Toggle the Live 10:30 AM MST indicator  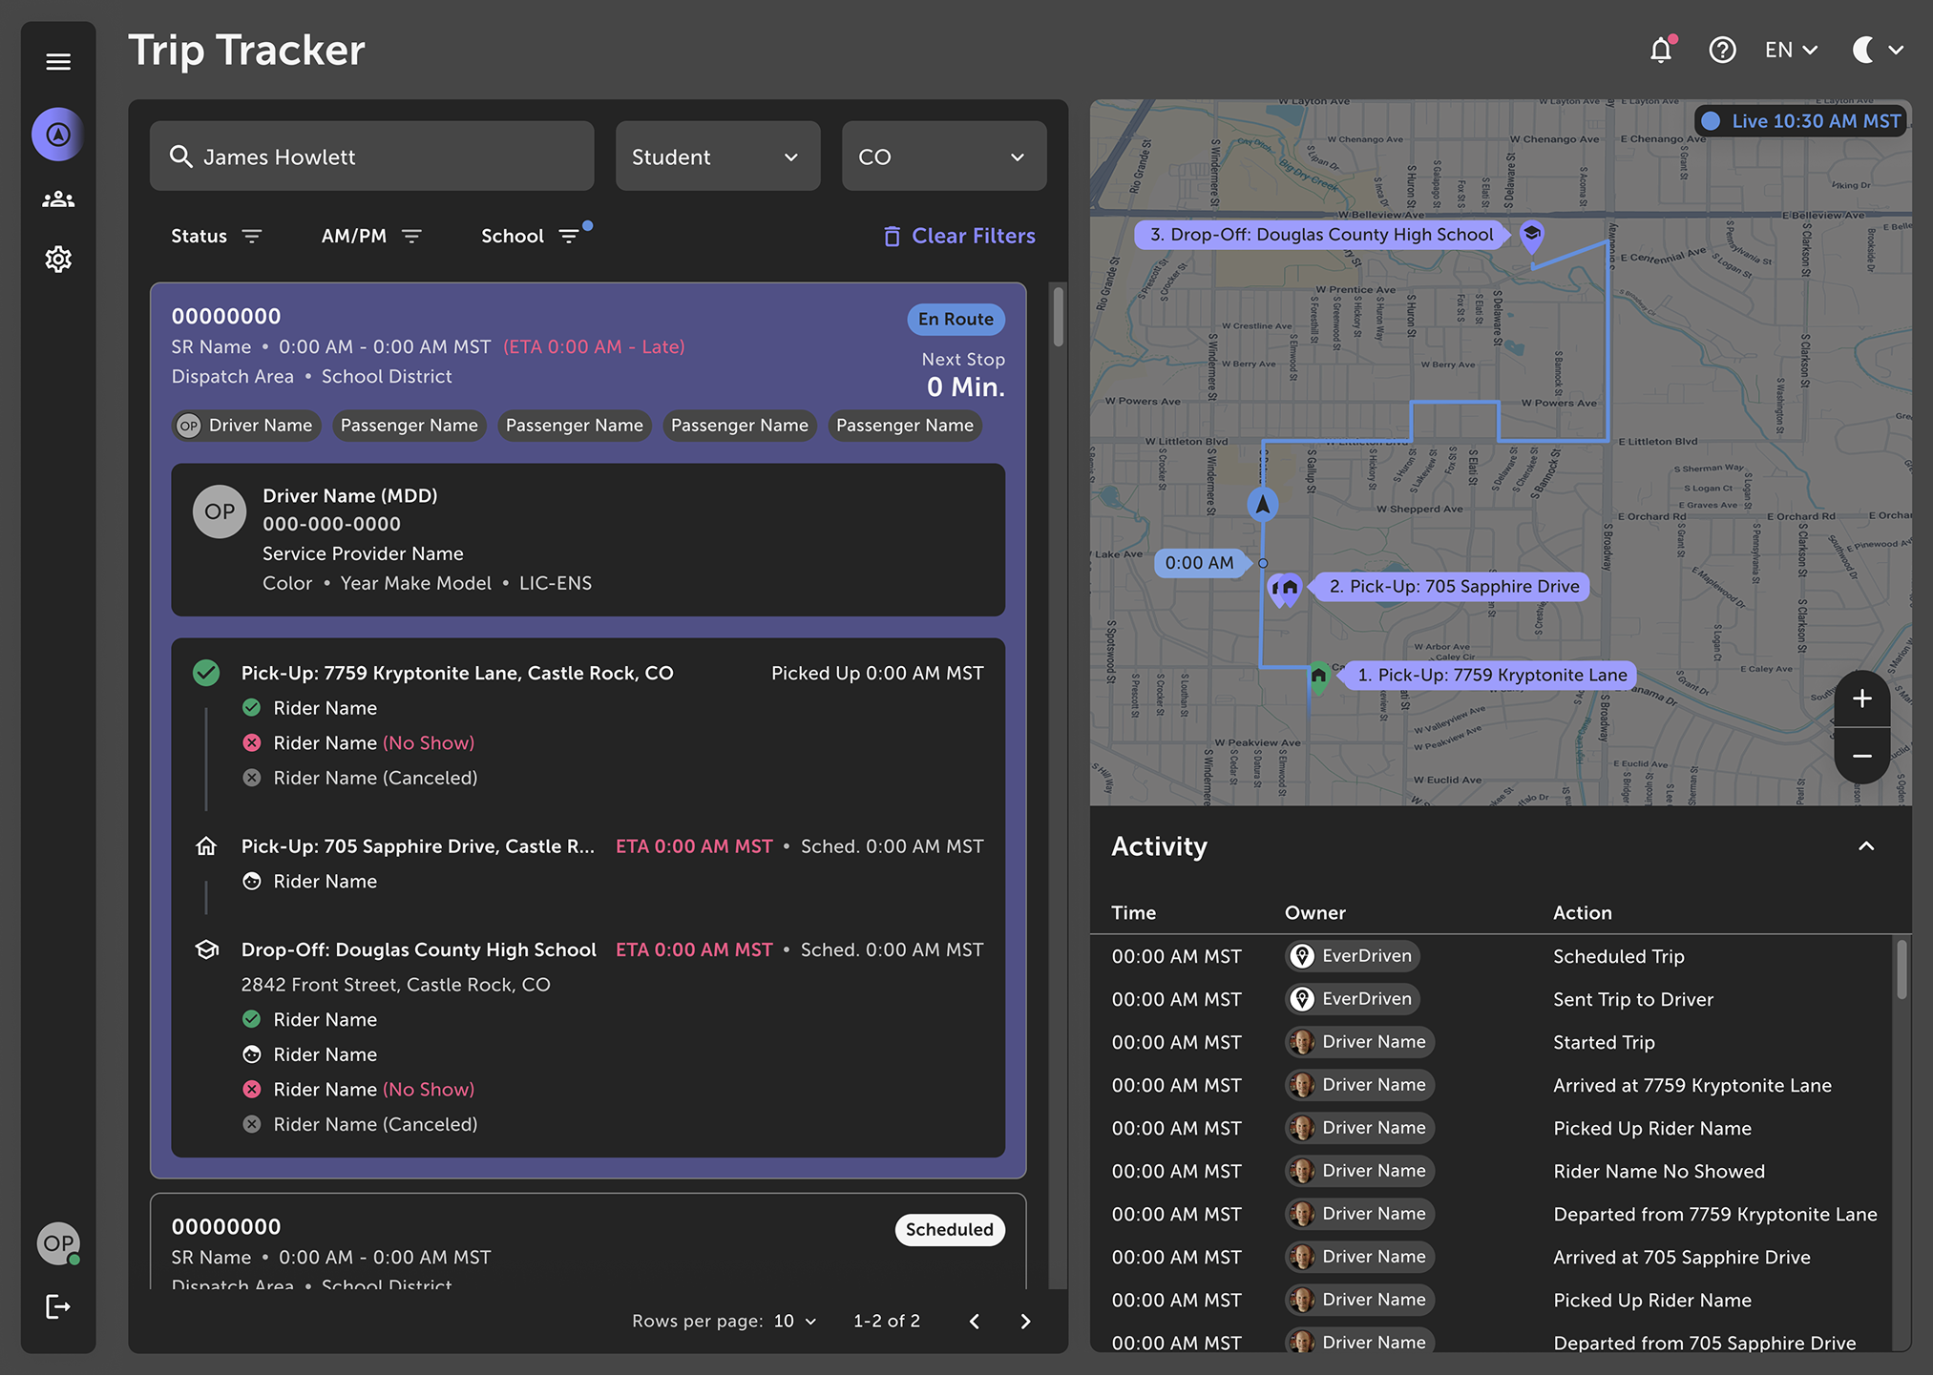click(1800, 121)
